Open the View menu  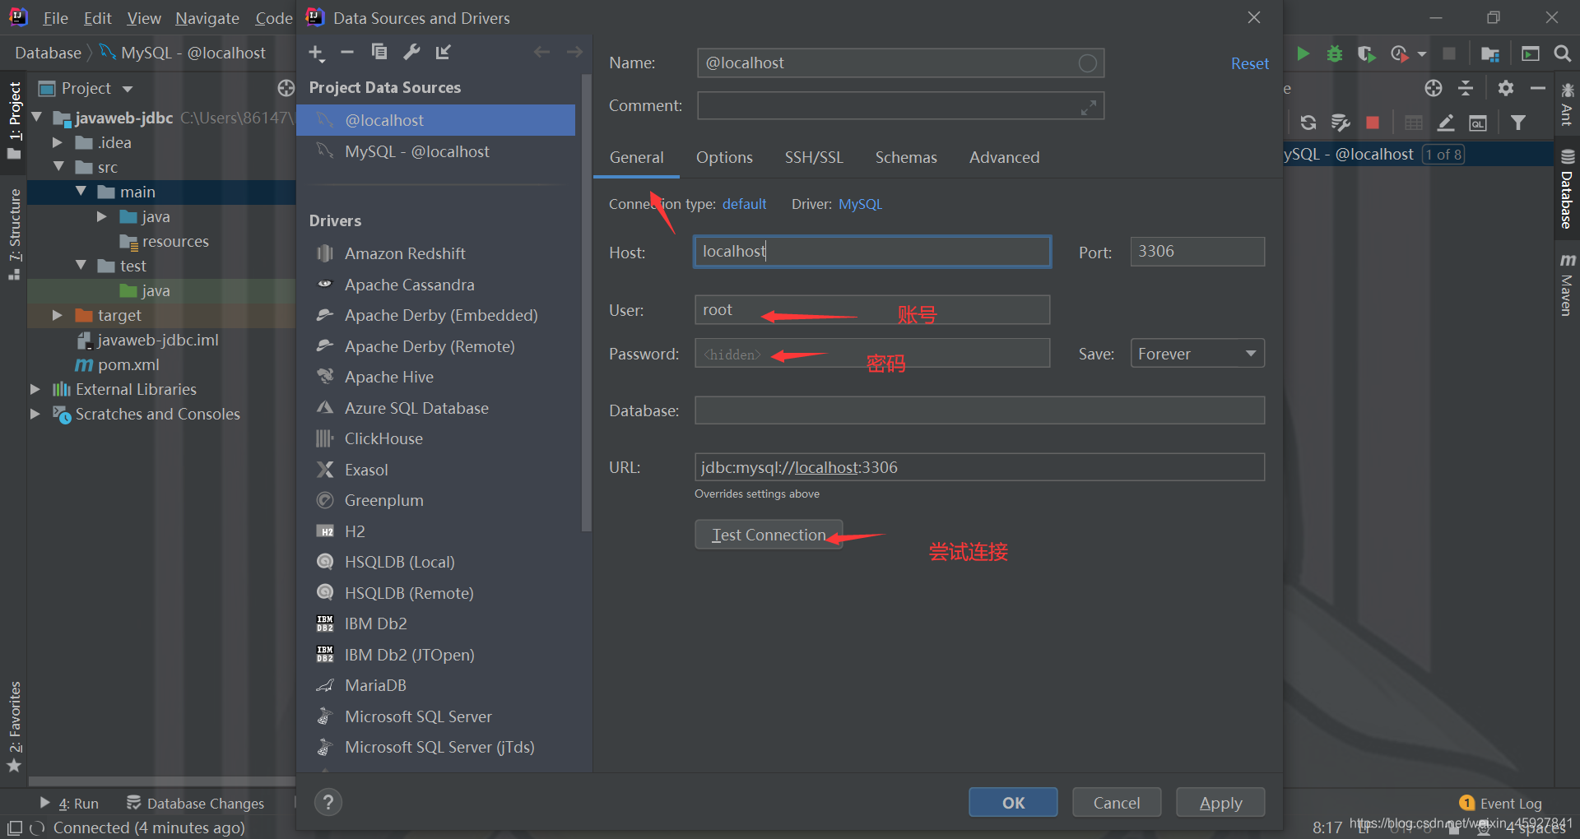(144, 18)
